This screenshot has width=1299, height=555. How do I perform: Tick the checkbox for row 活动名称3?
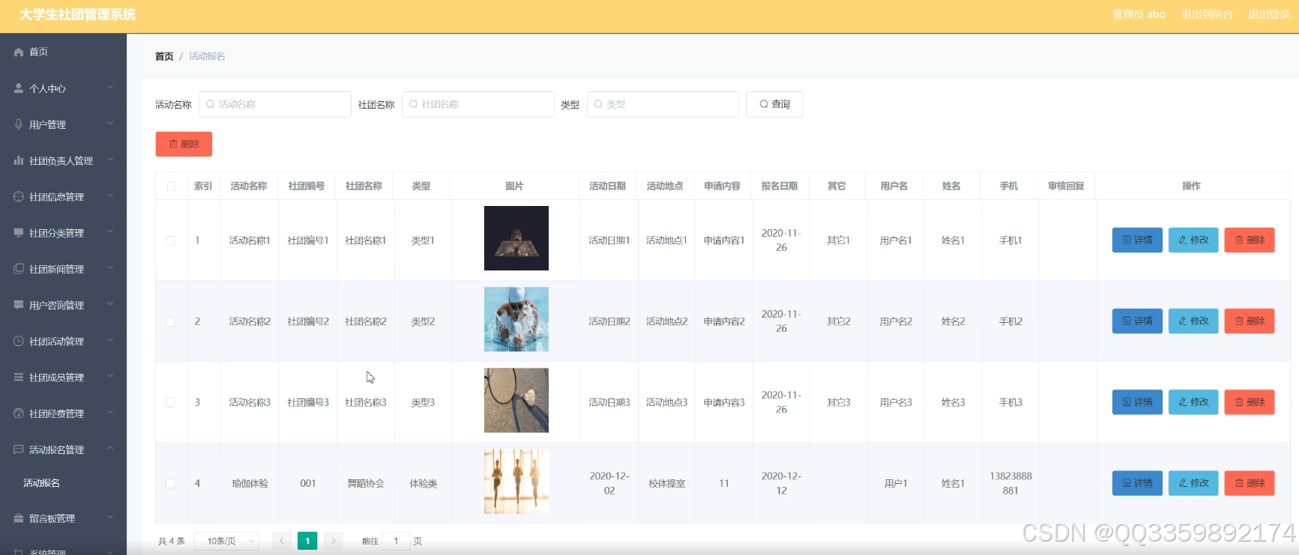coord(170,402)
